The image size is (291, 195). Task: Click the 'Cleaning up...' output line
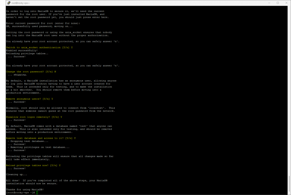pyautogui.click(x=17, y=174)
